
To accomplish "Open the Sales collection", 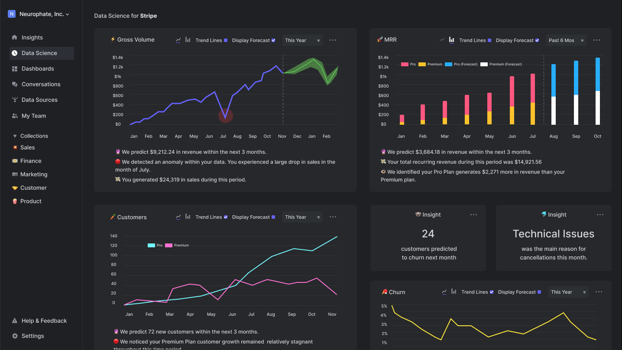I will pos(27,147).
